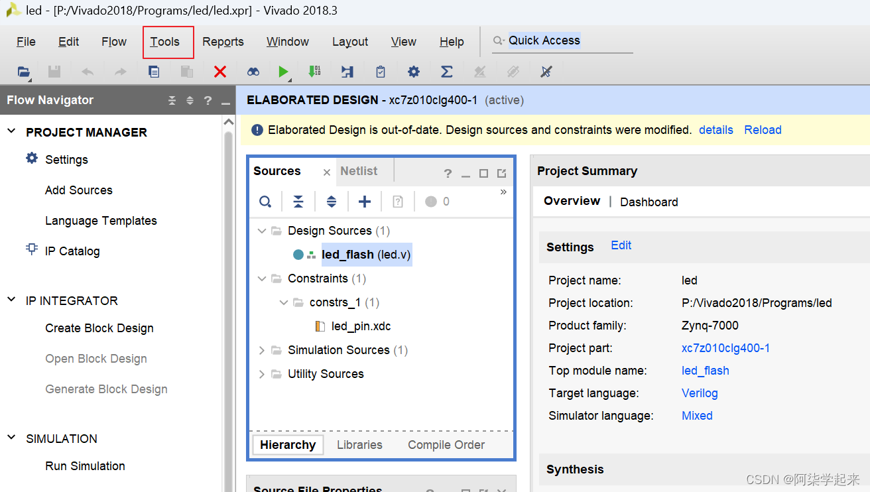Click the Open Project folder toolbar icon
Image resolution: width=870 pixels, height=492 pixels.
[x=24, y=72]
